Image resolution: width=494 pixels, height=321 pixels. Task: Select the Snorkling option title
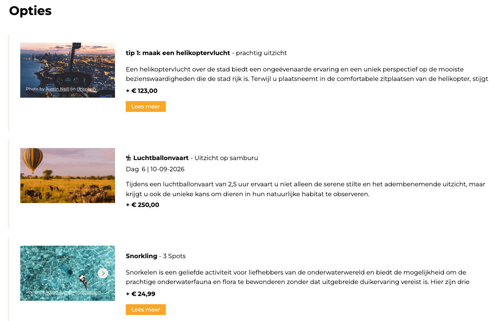141,256
